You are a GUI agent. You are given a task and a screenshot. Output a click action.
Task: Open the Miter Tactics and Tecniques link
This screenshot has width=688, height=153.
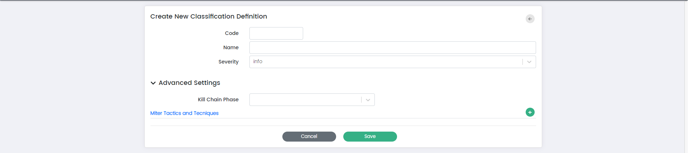pos(184,113)
